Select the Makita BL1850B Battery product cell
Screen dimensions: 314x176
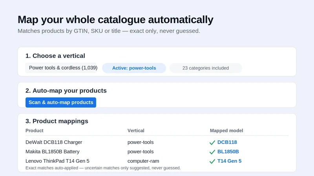pos(53,152)
